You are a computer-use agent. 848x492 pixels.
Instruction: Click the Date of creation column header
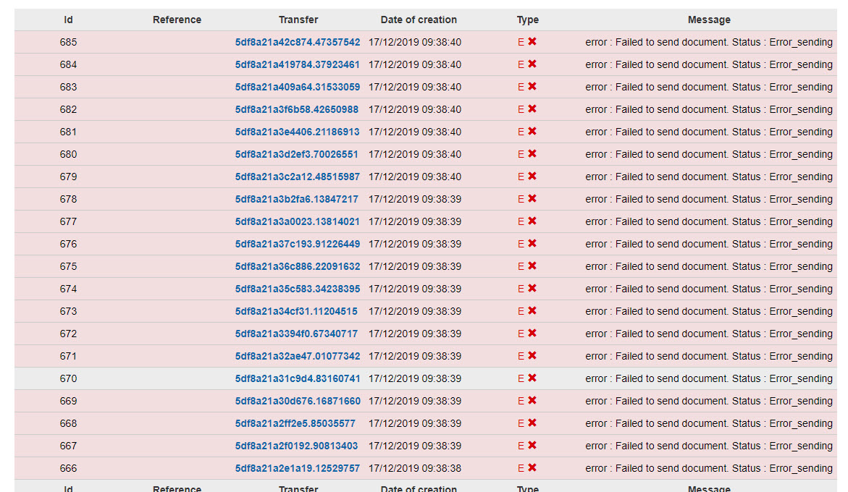(x=419, y=20)
